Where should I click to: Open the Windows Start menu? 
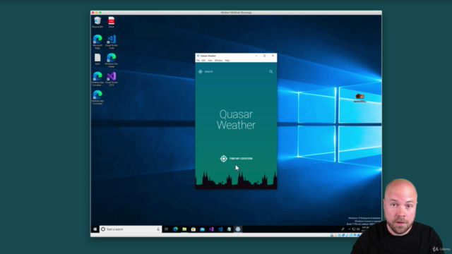click(x=95, y=229)
